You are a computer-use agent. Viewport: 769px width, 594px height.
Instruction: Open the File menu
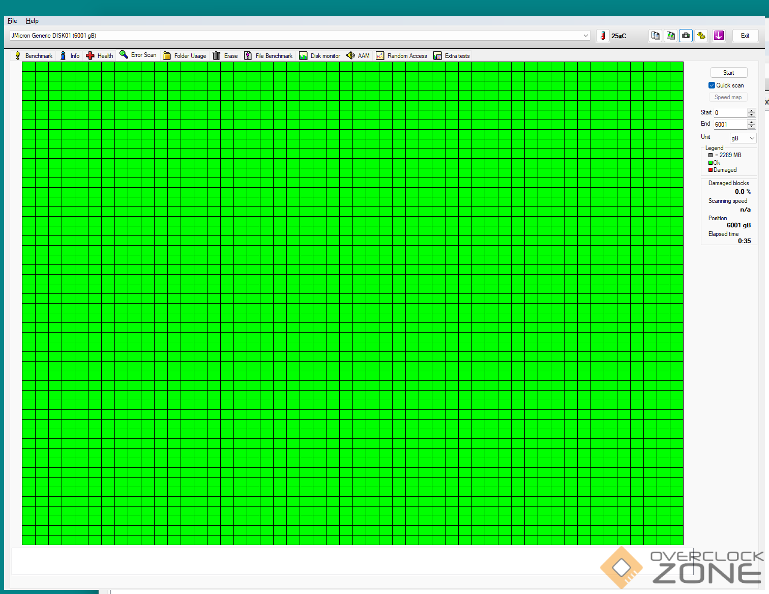(x=12, y=21)
